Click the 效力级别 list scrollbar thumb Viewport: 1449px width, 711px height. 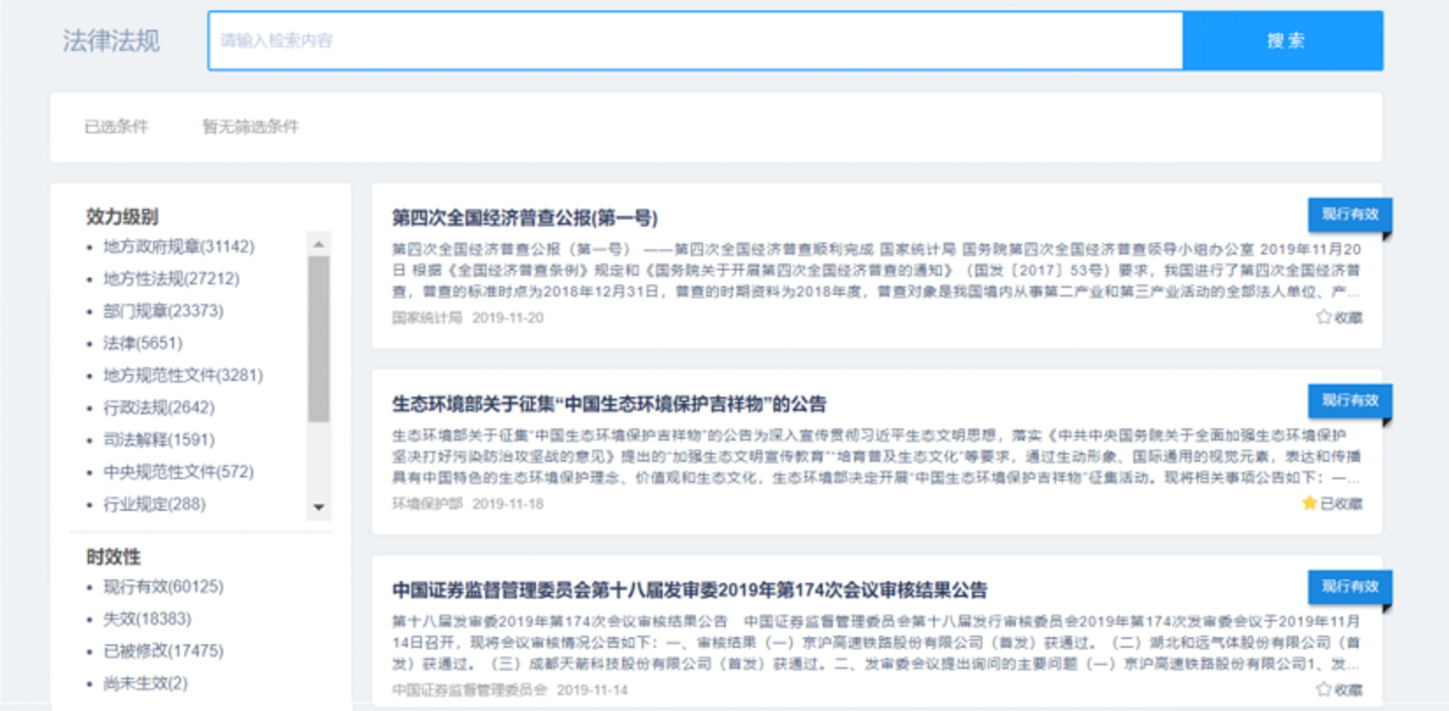pos(319,339)
